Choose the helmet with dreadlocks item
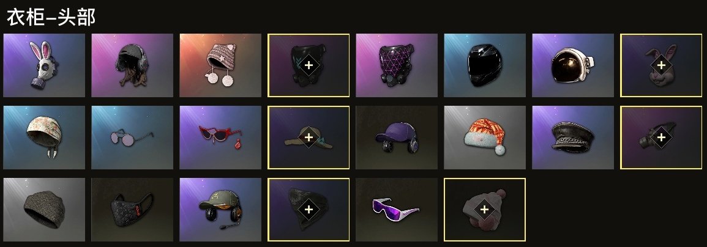The width and height of the screenshot is (707, 247). pyautogui.click(x=132, y=65)
